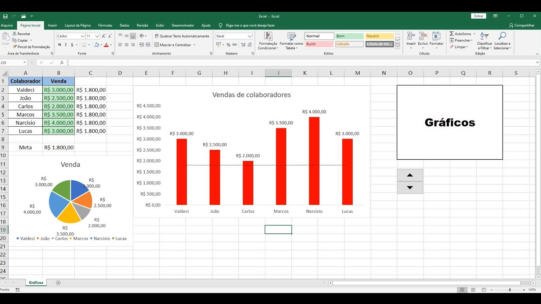The image size is (541, 304).
Task: Increase font size with large A icon
Action: [104, 36]
